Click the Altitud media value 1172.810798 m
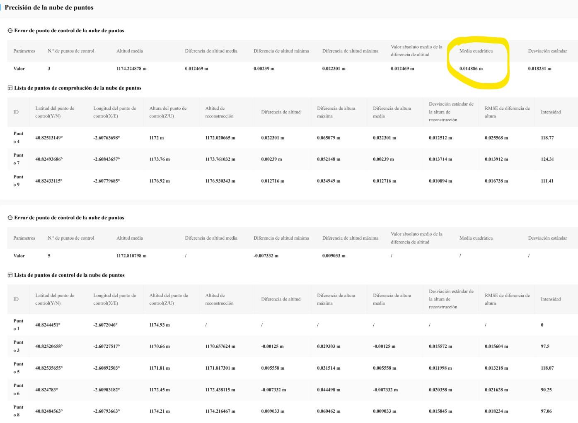This screenshot has width=578, height=423. (131, 256)
